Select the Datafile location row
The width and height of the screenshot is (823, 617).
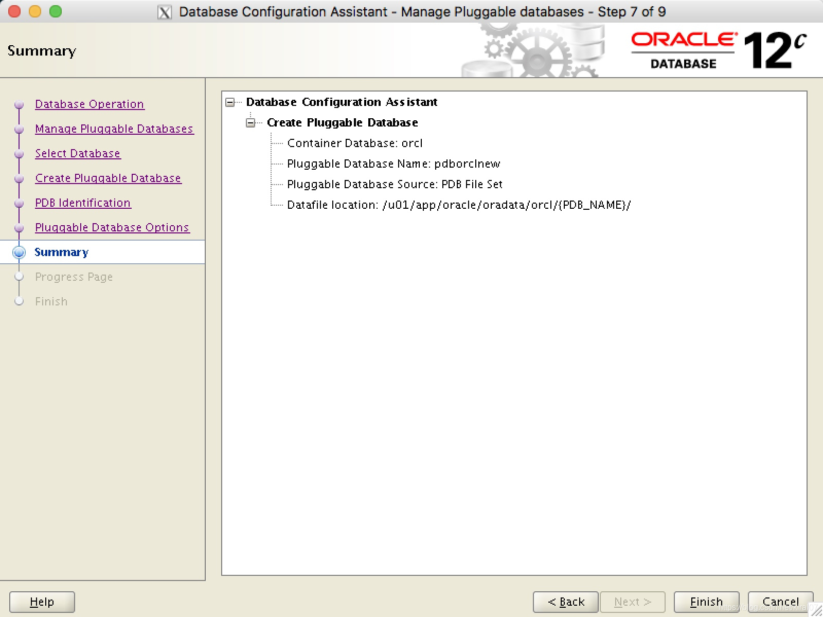[x=459, y=205]
